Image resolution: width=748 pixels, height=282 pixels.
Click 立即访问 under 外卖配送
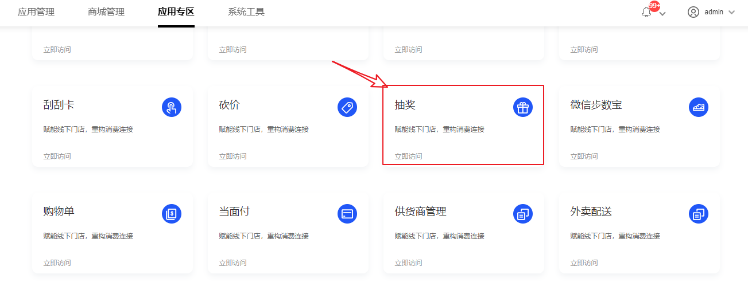pyautogui.click(x=584, y=263)
